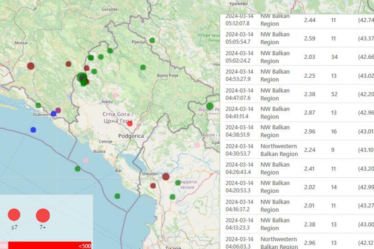Click the blue earthquake marker in the Adriatic Sea
Screen dimensions: 374x249
point(34,130)
